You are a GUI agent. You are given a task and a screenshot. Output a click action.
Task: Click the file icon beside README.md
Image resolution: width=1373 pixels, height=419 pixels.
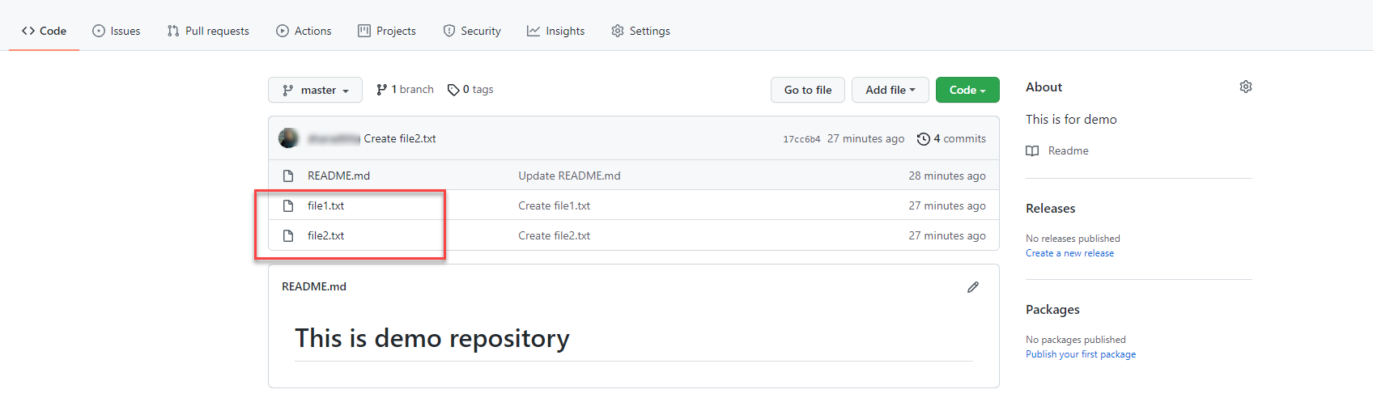coord(288,176)
